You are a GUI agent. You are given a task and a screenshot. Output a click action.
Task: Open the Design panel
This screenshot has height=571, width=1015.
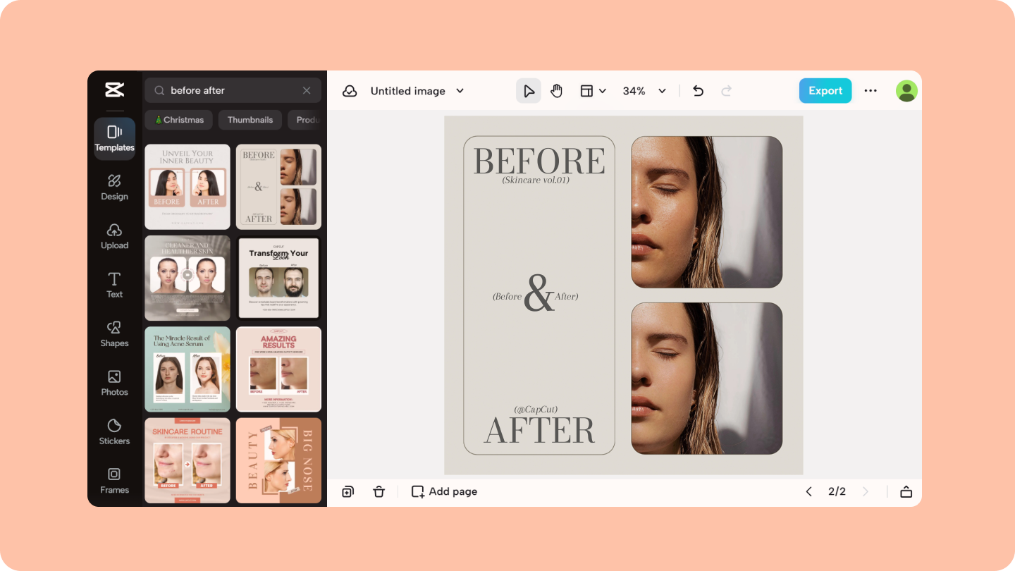pyautogui.click(x=114, y=187)
